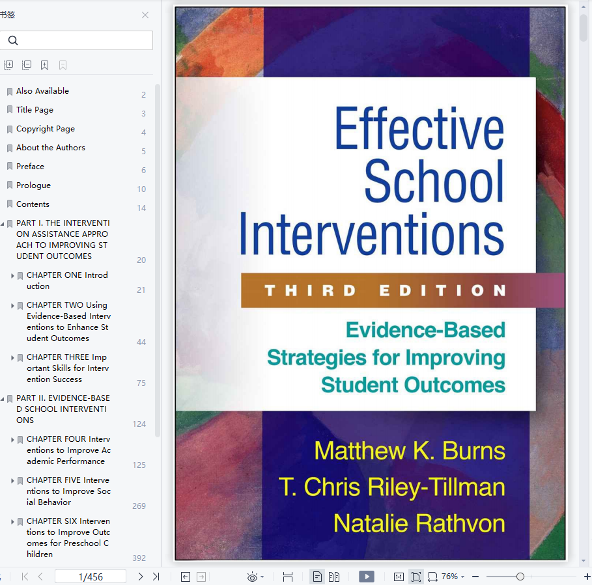Delete bookmark icon in bookmarks toolbar
The width and height of the screenshot is (592, 585).
[63, 65]
